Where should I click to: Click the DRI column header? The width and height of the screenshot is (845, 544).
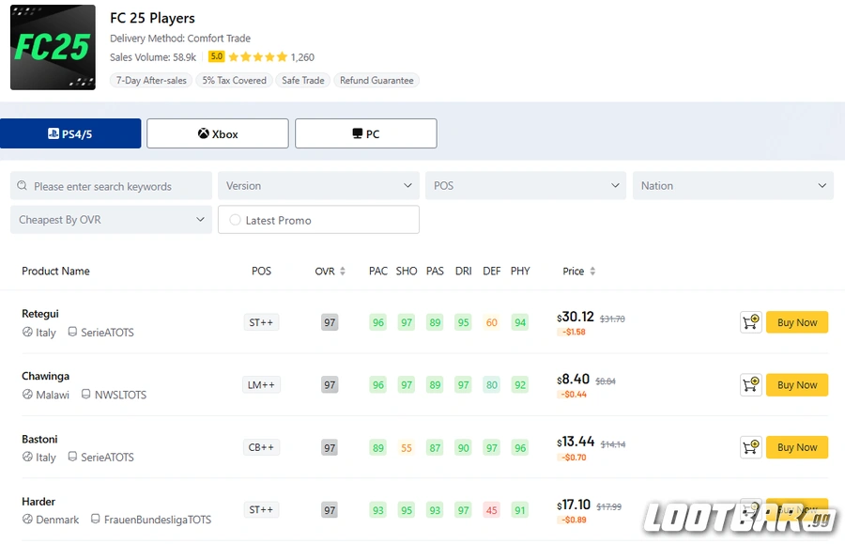[x=464, y=272]
